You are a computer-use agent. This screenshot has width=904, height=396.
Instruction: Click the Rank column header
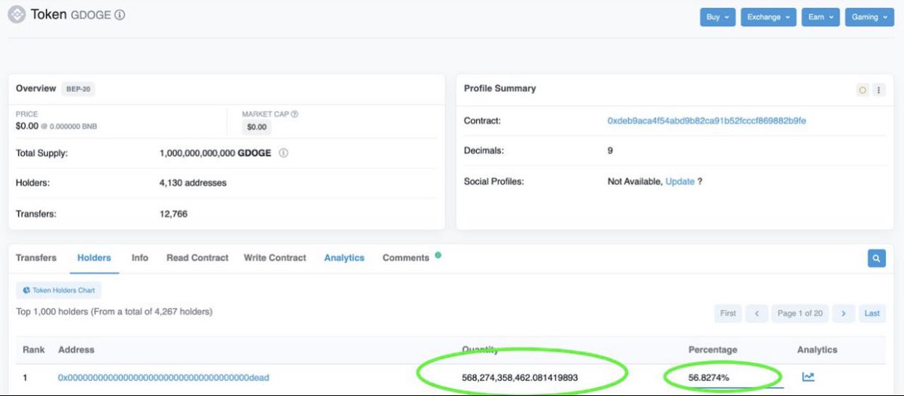click(x=33, y=349)
